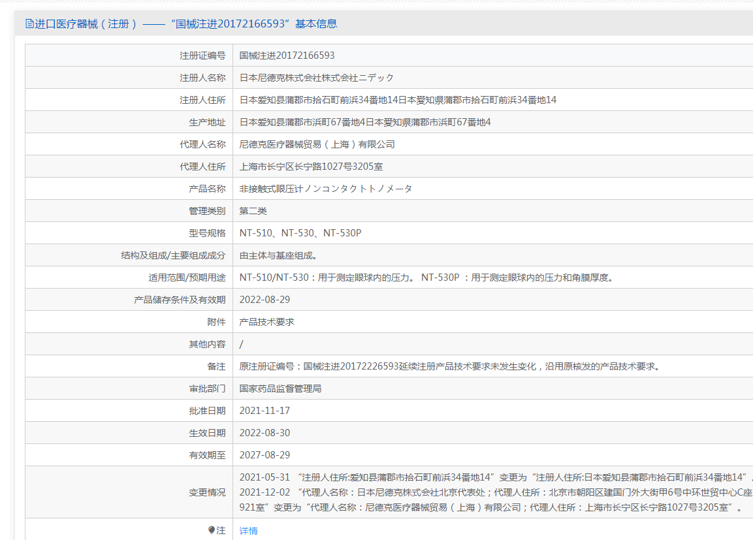This screenshot has width=753, height=540.
Task: Click the 生产地址 label
Action: click(x=207, y=122)
